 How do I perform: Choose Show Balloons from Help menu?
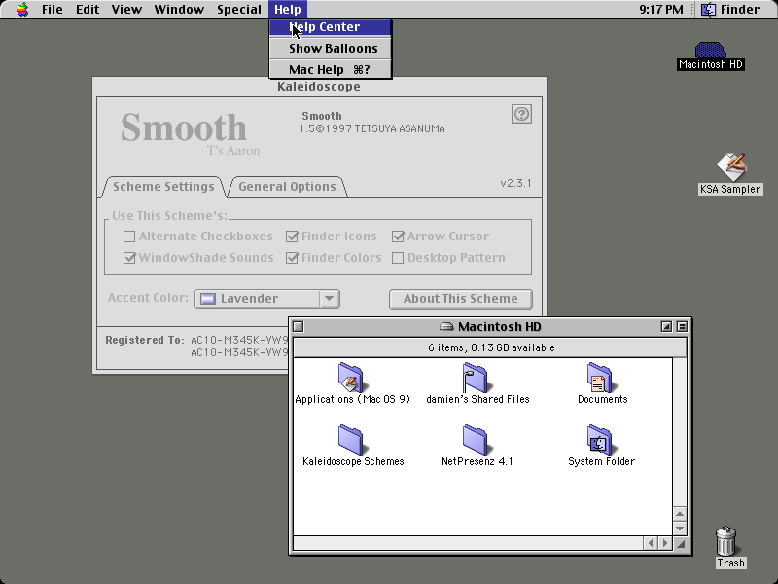[331, 48]
